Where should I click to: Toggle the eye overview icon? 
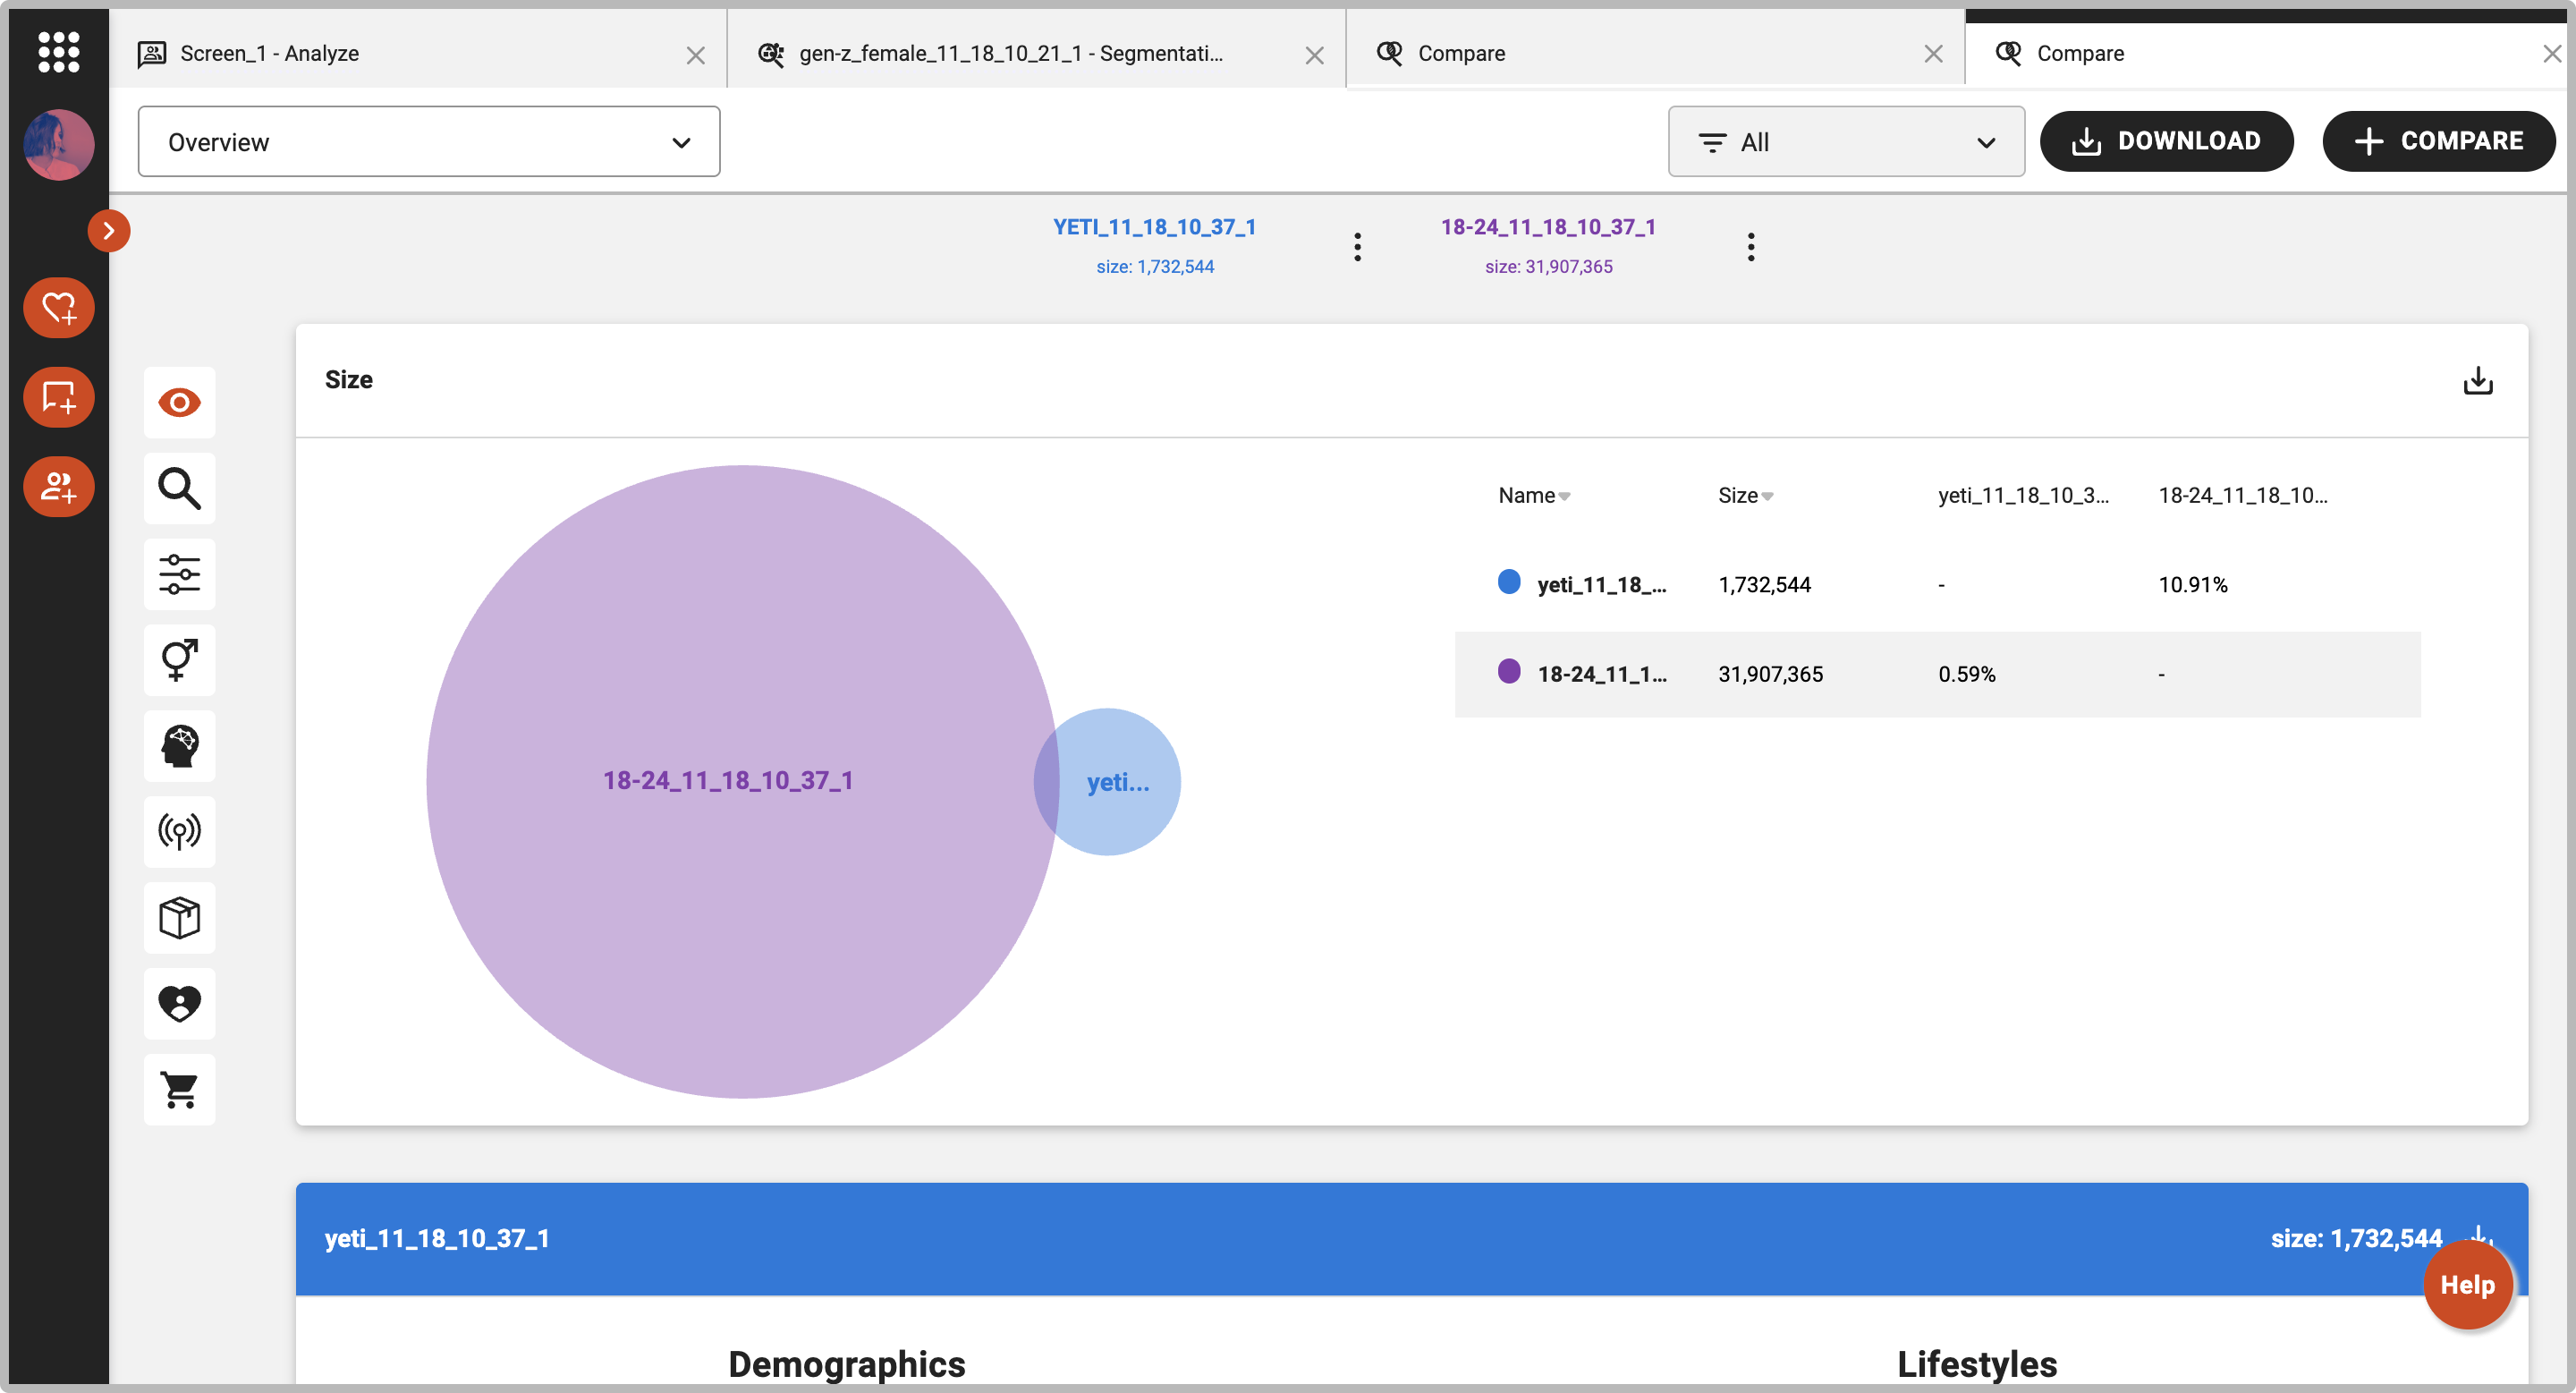179,403
